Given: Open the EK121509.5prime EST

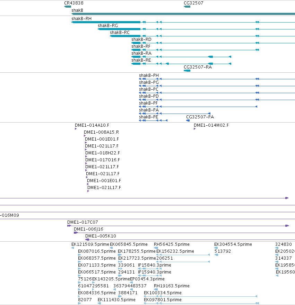Looking at the screenshot, I should coord(73,248).
